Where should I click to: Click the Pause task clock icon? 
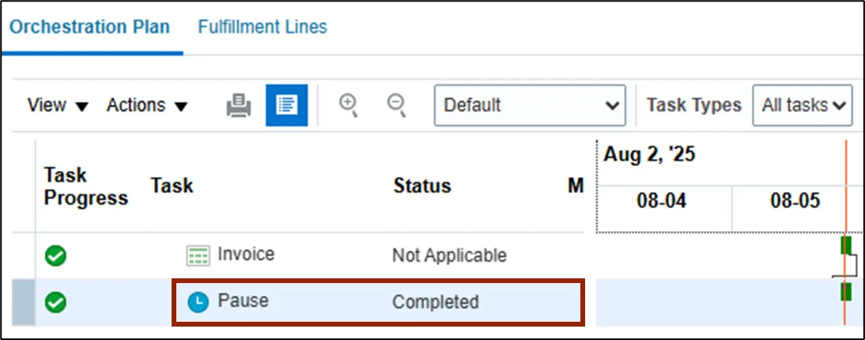[x=197, y=302]
